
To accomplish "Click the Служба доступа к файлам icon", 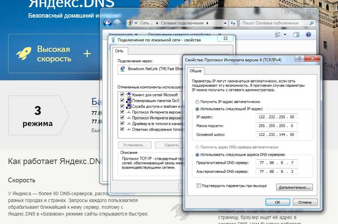I will tap(129, 106).
